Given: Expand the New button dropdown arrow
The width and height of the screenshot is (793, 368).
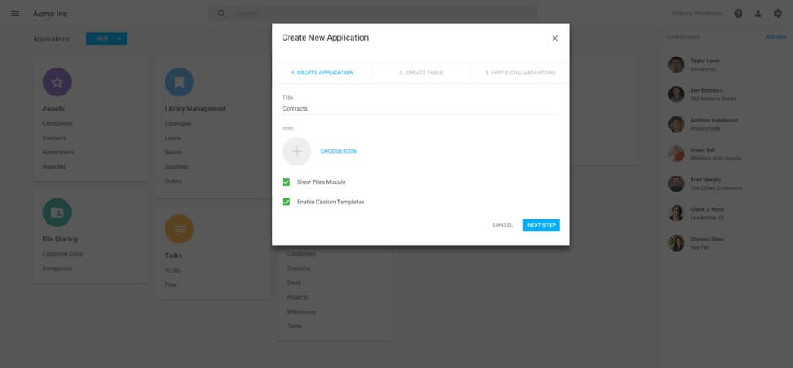Looking at the screenshot, I should 120,39.
